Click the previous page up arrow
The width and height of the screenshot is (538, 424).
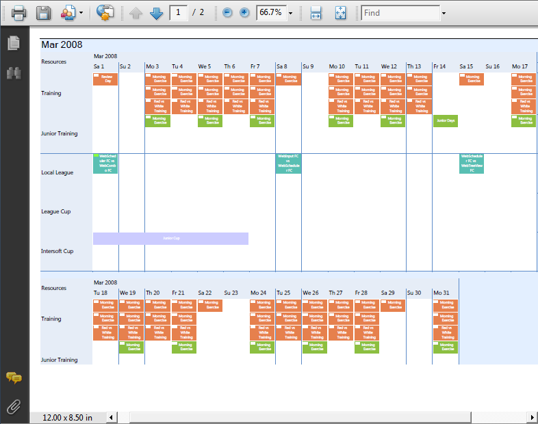click(136, 13)
